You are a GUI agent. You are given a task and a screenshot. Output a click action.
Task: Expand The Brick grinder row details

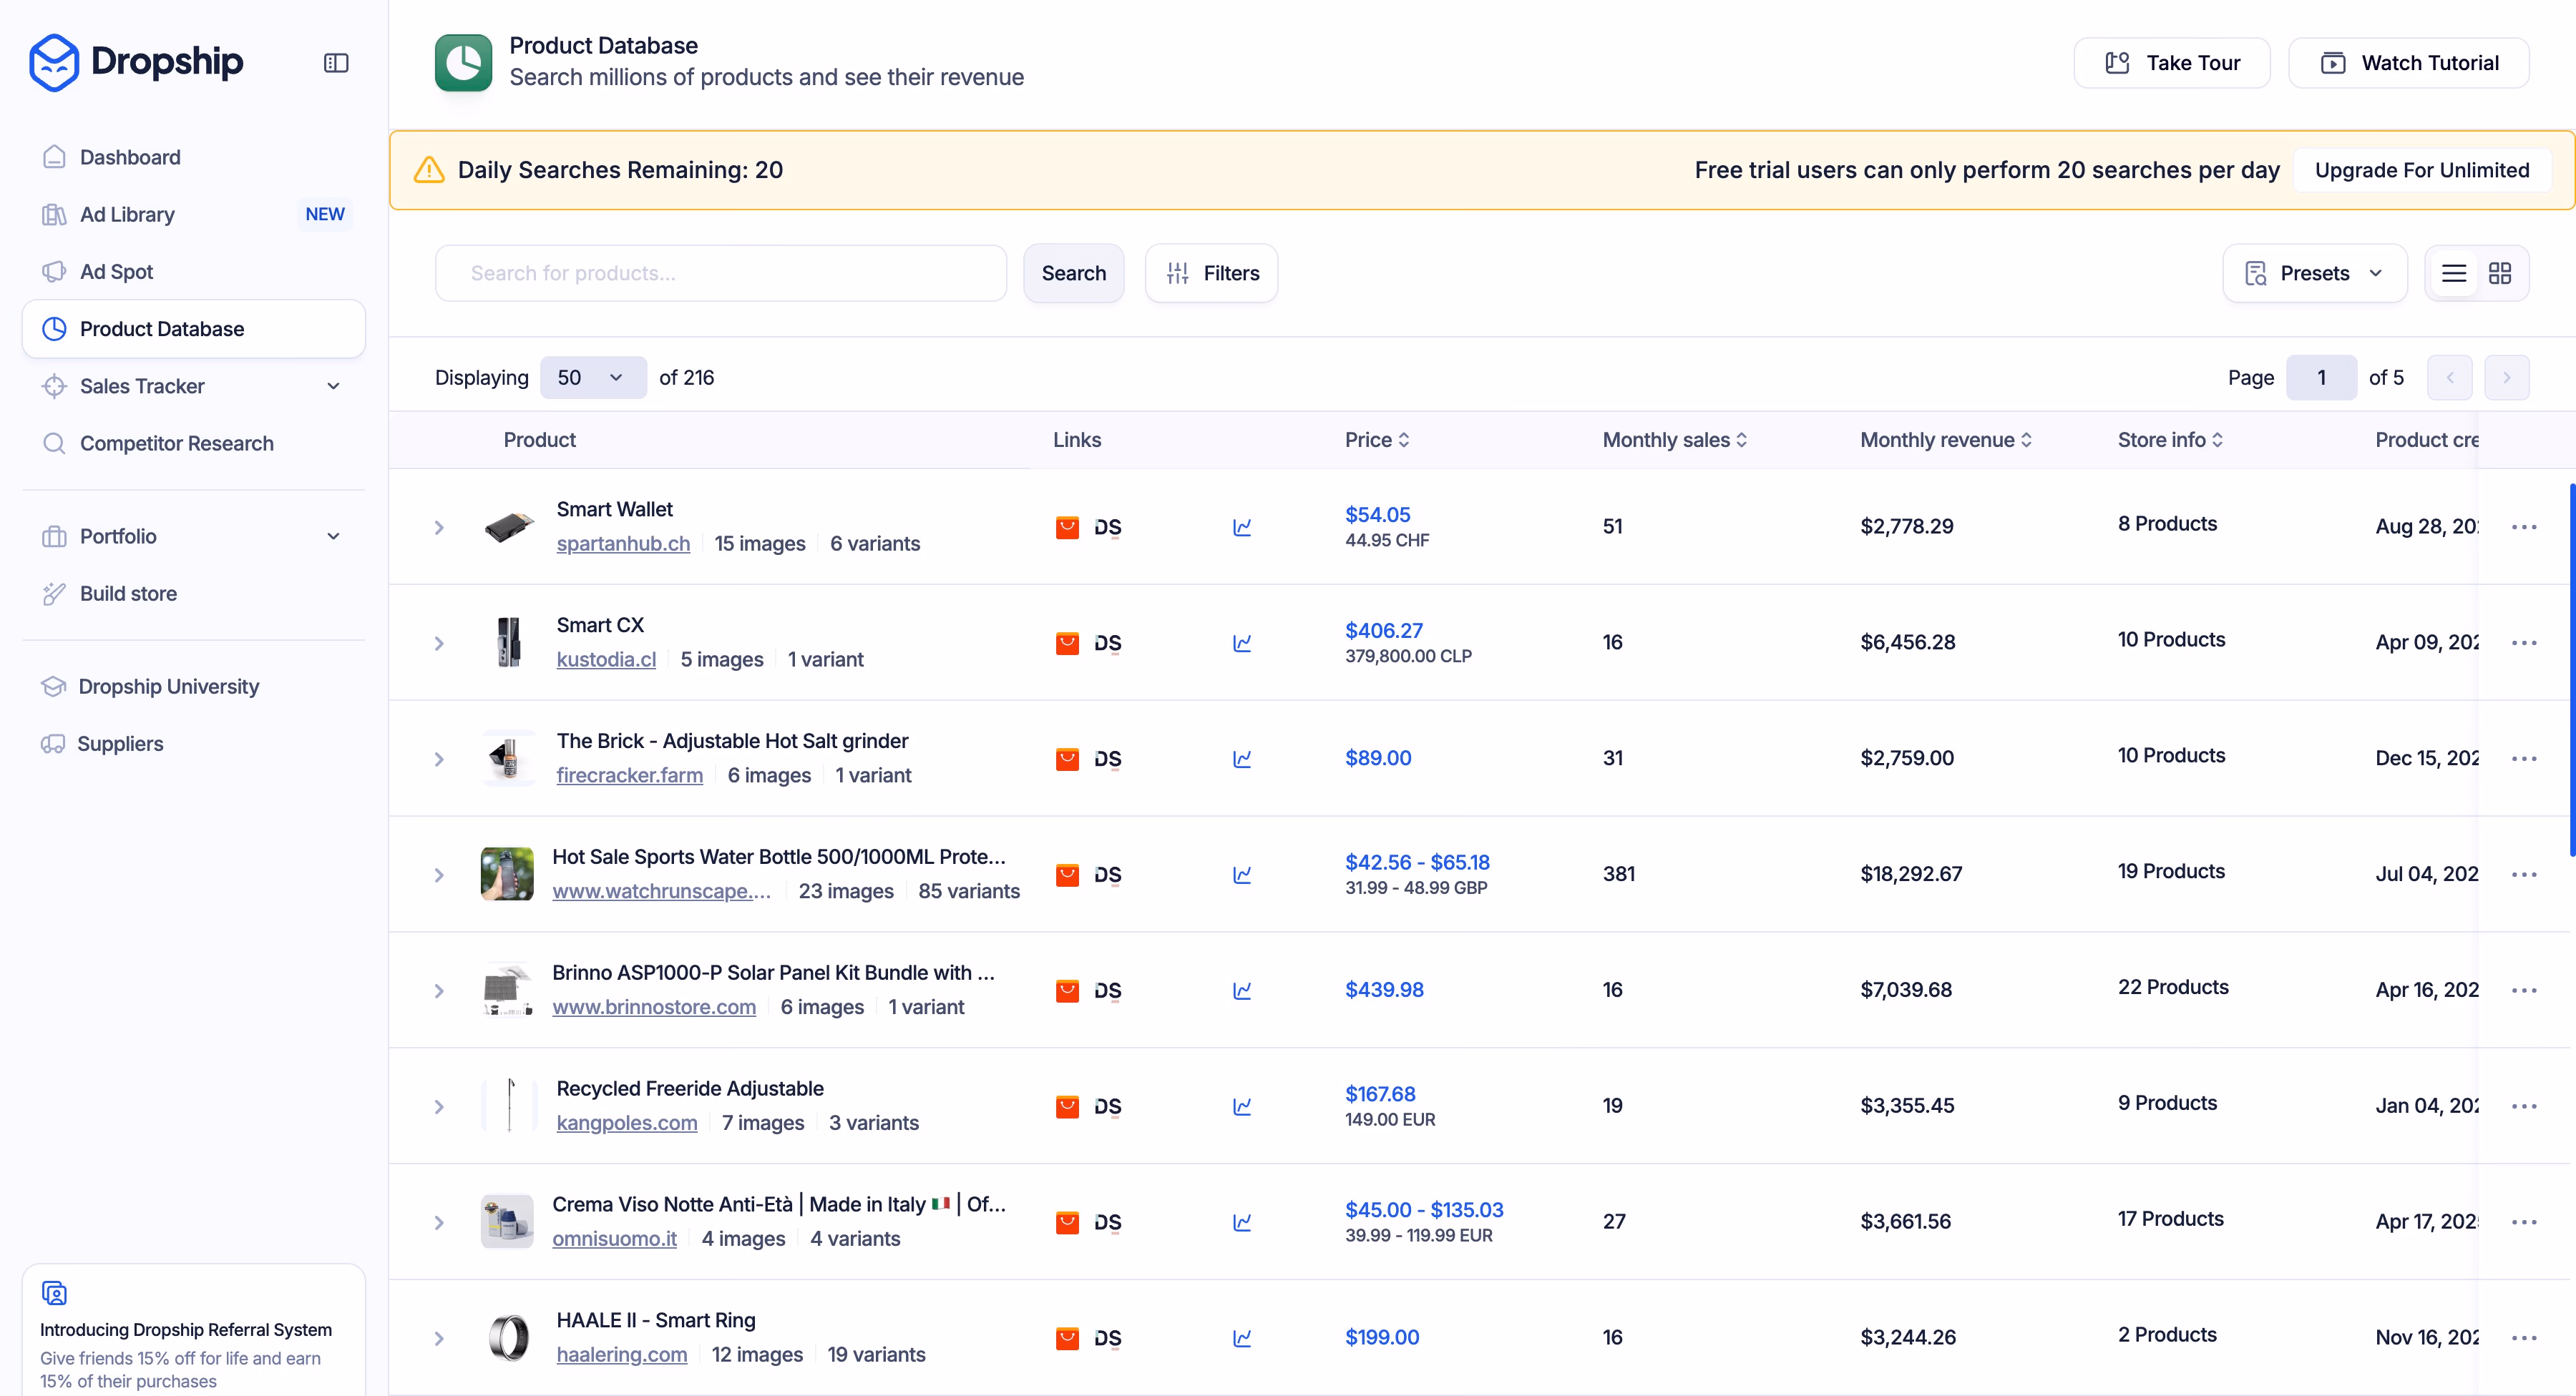tap(439, 759)
